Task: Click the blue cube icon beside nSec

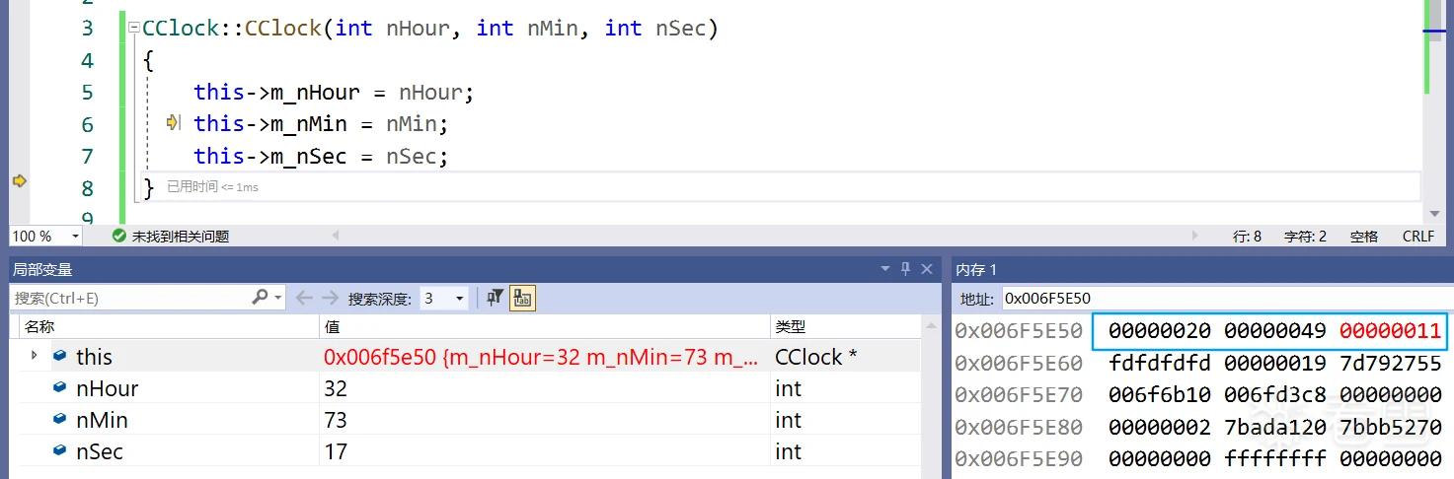Action: (60, 450)
